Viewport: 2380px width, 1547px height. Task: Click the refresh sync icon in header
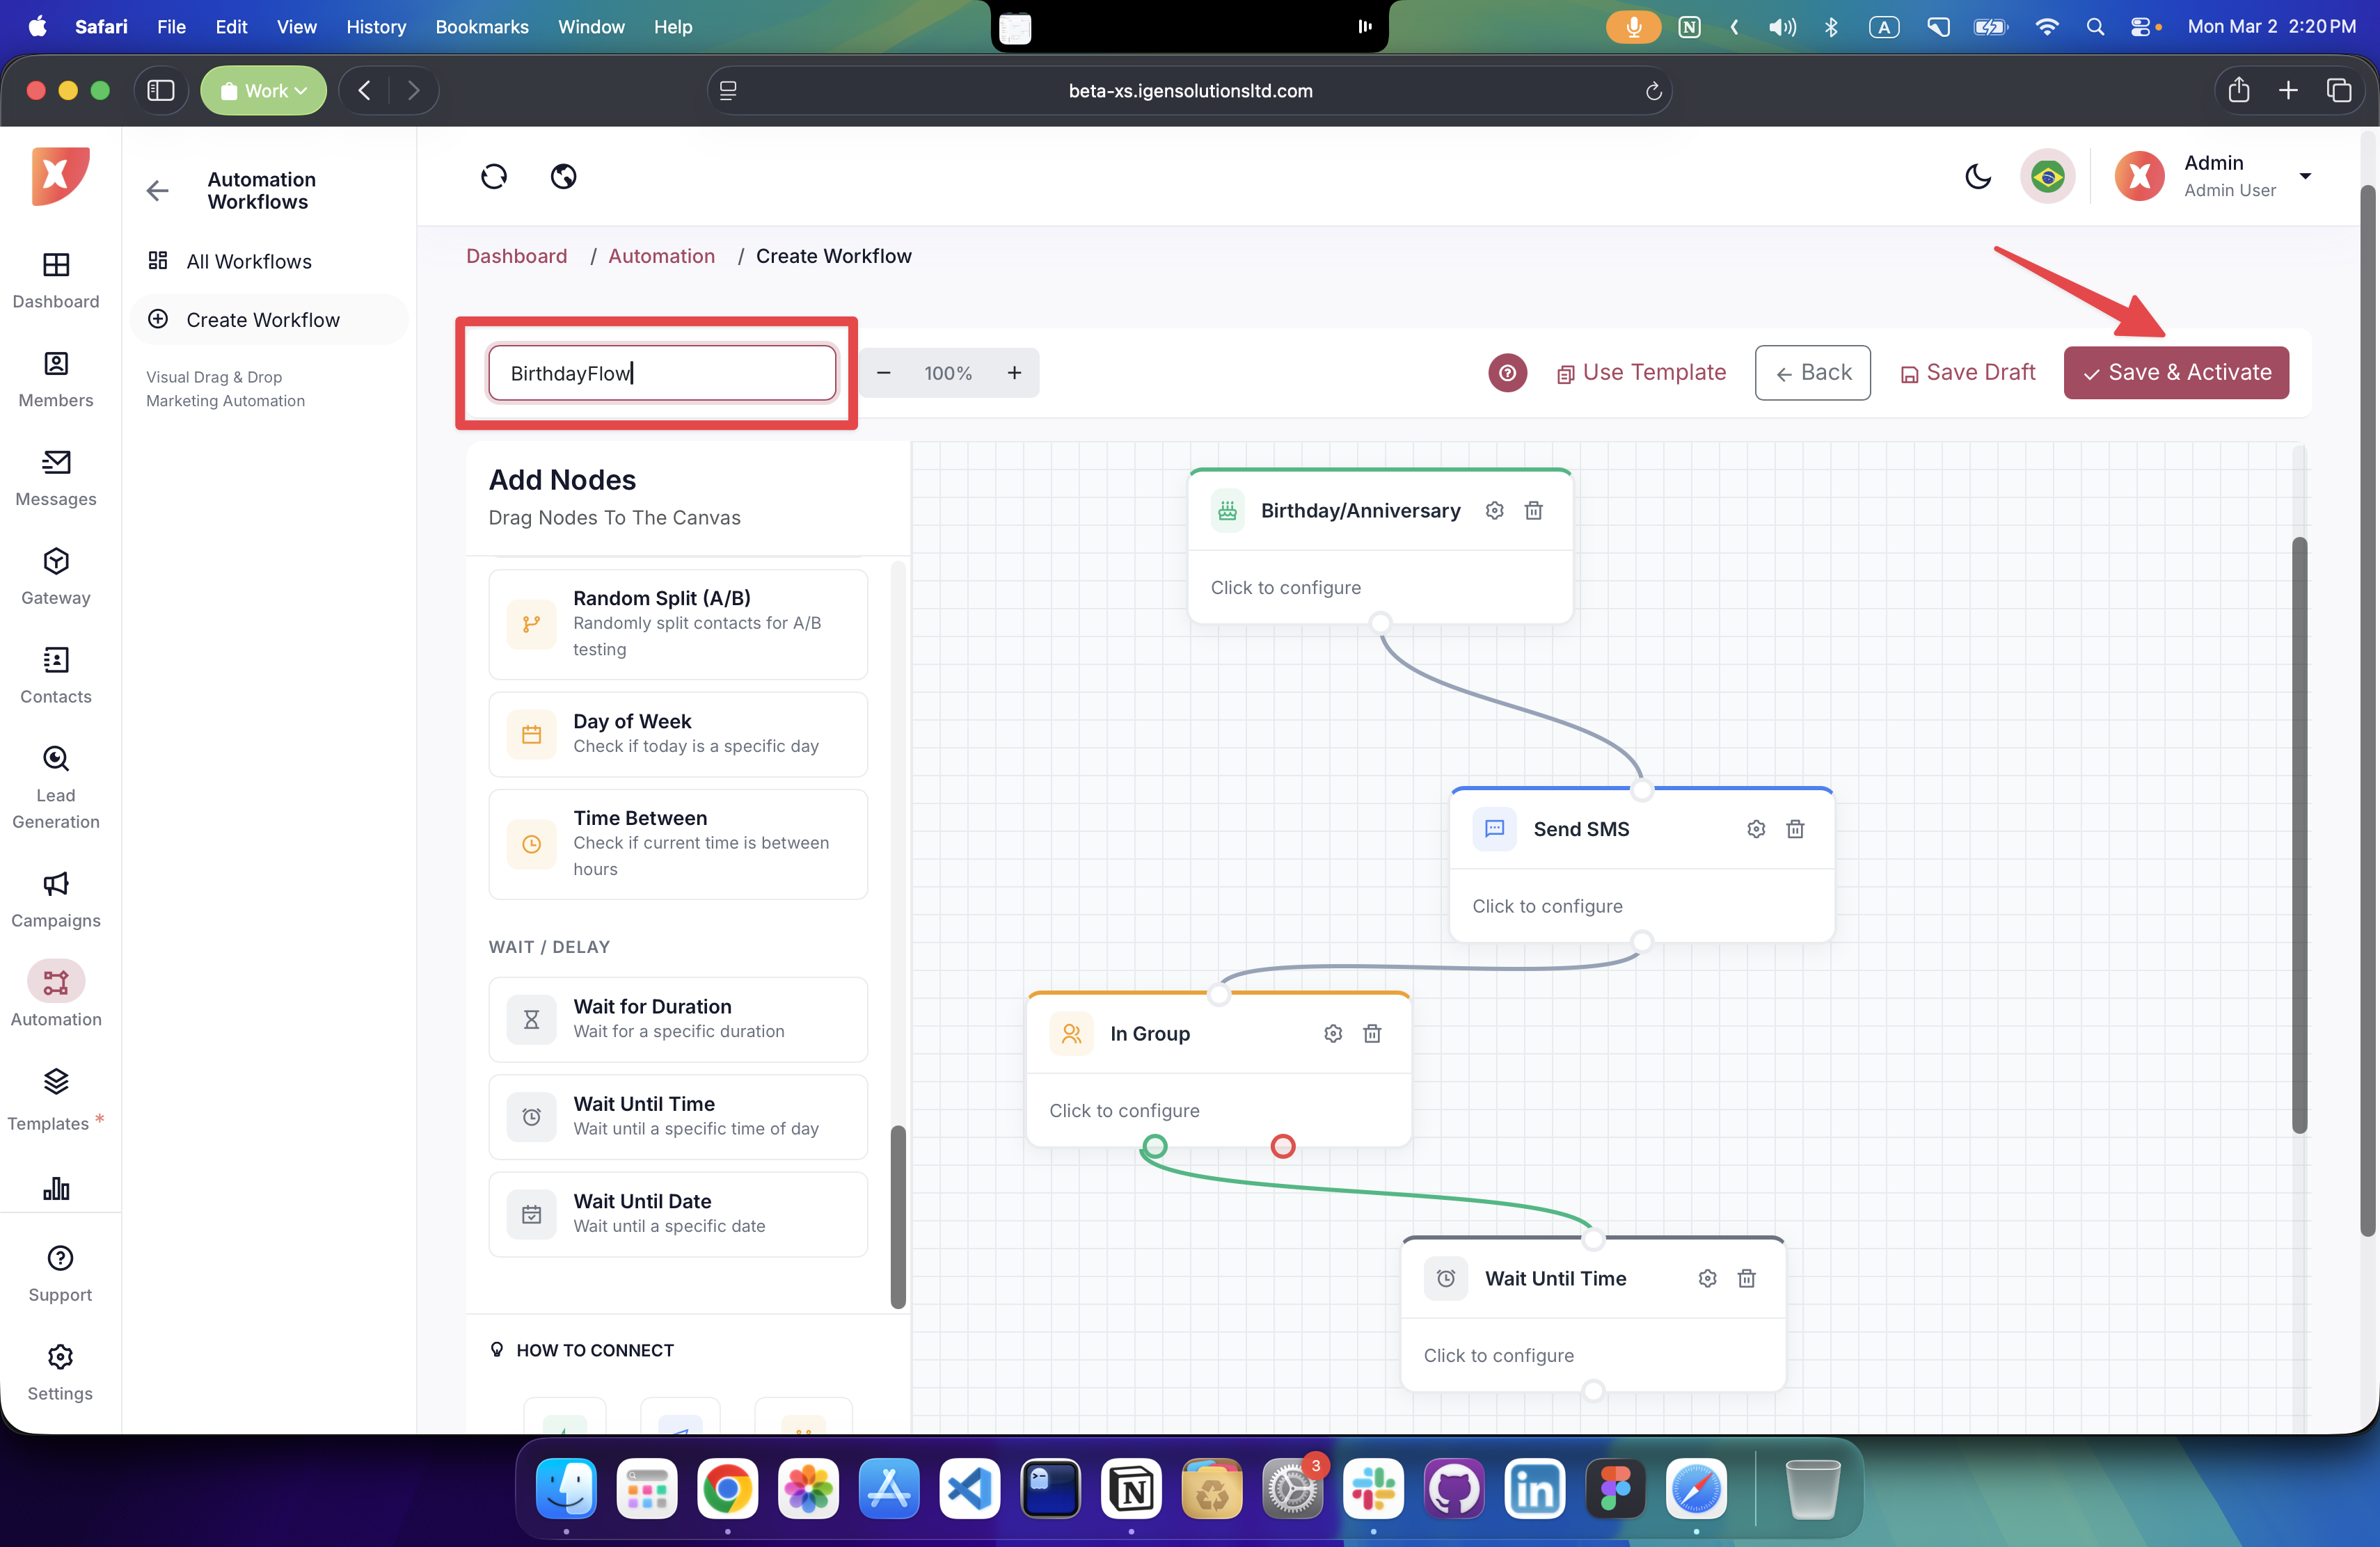494,177
